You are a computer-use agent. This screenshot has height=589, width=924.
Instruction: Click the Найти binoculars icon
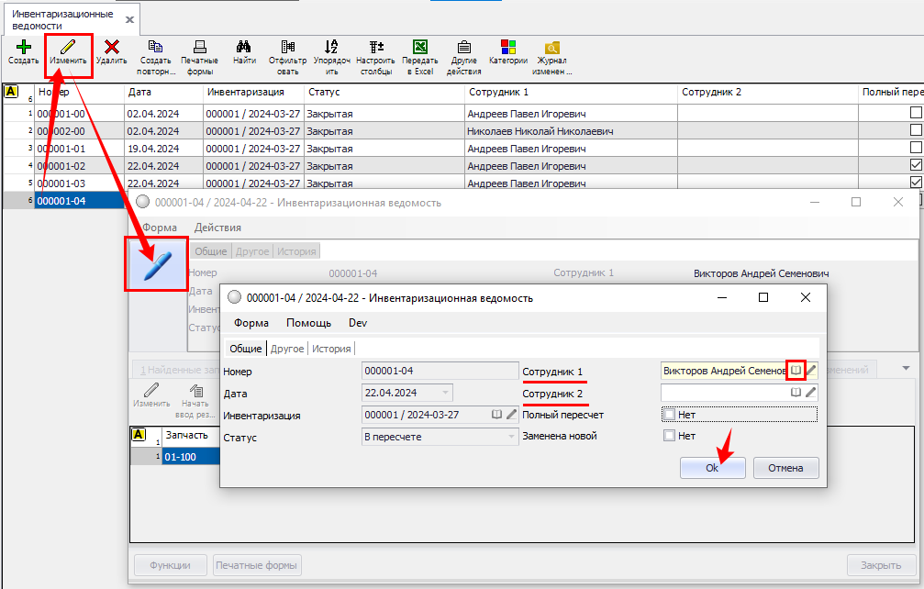244,47
